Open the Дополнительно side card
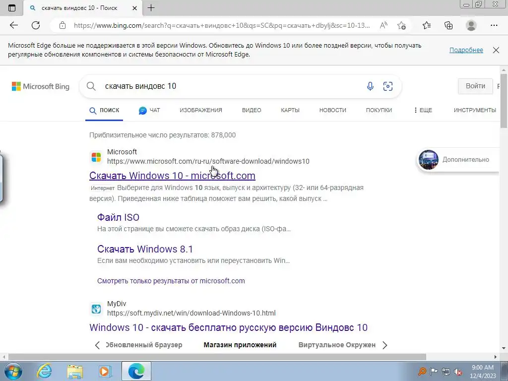 pos(458,159)
